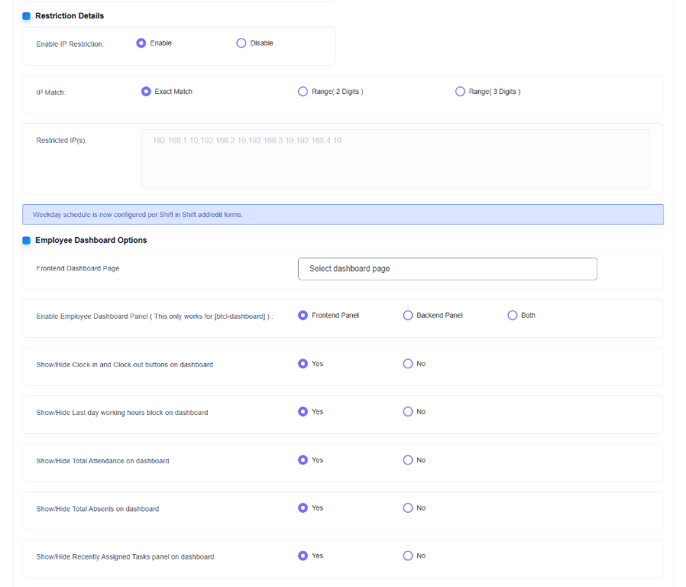Click the Frontend Dashboard Page label
The height and width of the screenshot is (587, 686).
[x=77, y=268]
